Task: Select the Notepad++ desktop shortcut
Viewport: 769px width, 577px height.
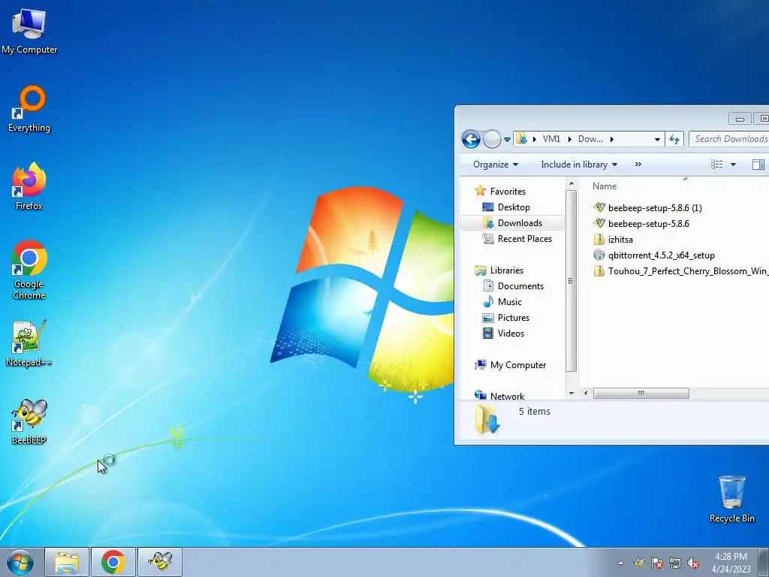Action: [29, 343]
